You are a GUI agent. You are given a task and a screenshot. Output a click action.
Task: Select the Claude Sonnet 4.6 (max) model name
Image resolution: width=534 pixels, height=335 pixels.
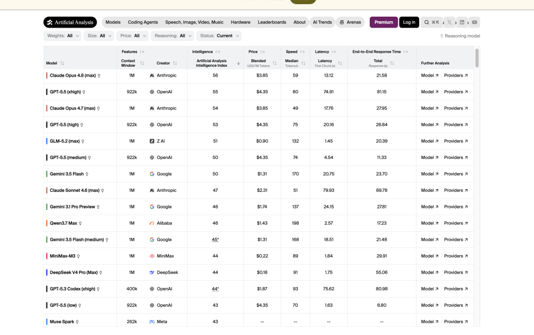(75, 191)
